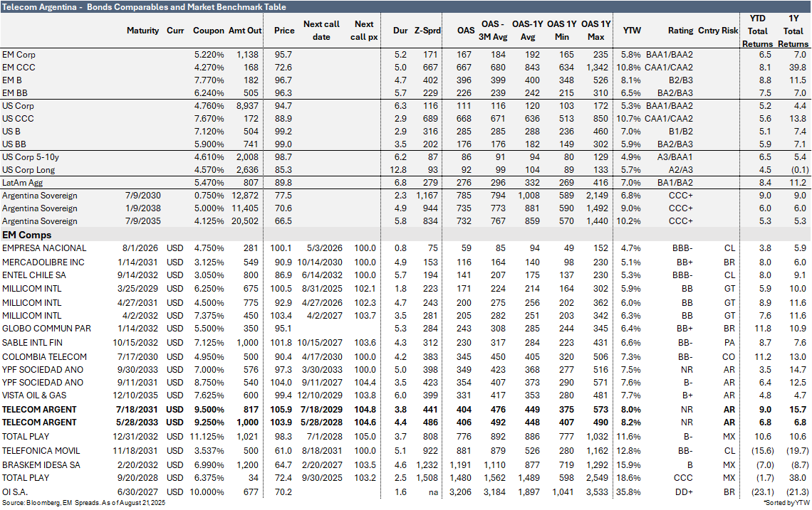Click the 'YTD Total Returns' column header

tap(757, 31)
